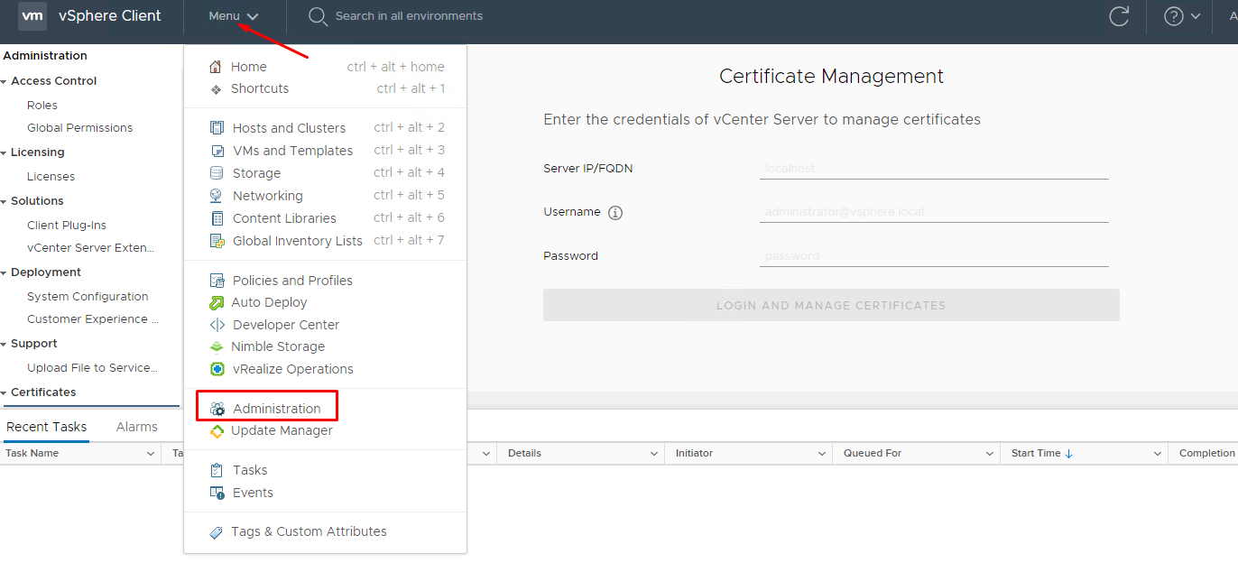Screen dimensions: 1238x563
Task: Click the Username input field
Action: tap(934, 212)
